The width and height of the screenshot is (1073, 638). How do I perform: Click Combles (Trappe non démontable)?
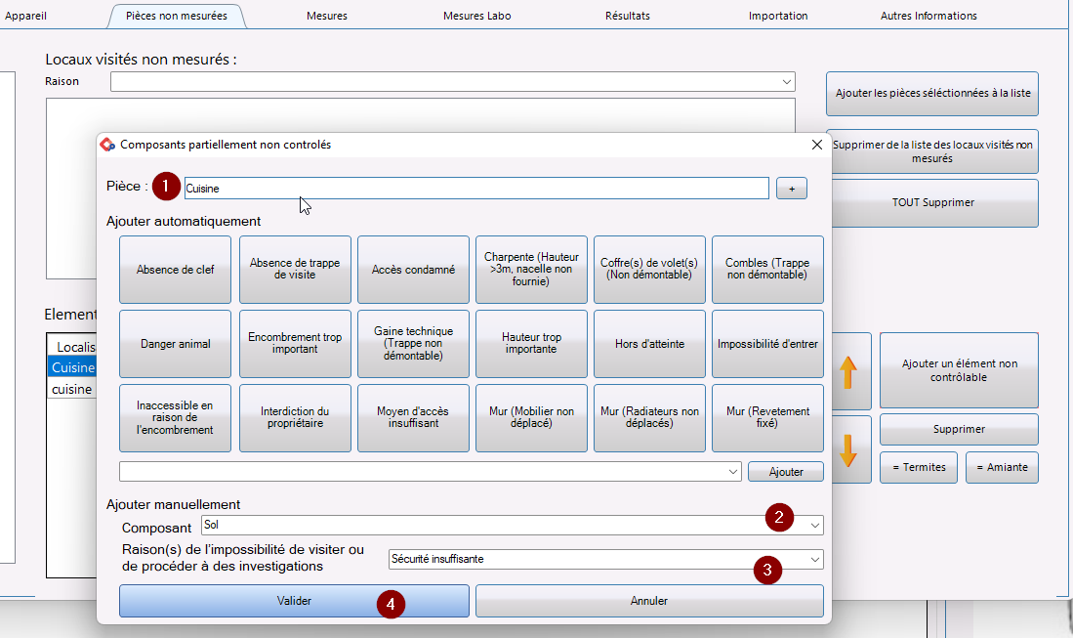767,270
